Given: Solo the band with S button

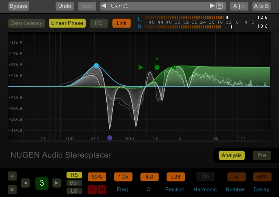Looking at the screenshot, I should (x=92, y=189).
